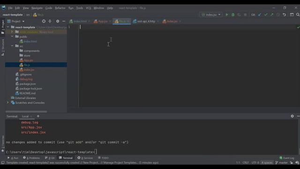Open the Problems tool window button
This screenshot has height=169, width=300.
31,158
